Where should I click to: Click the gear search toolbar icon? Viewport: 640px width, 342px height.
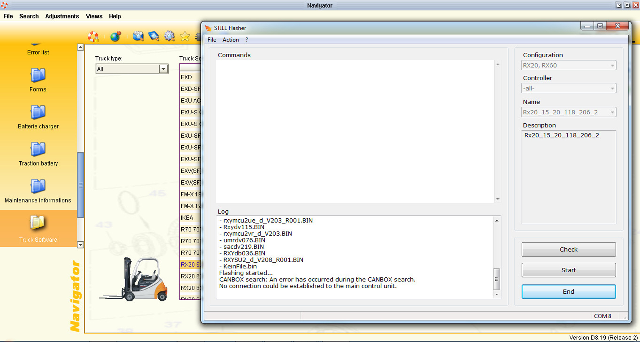coord(169,36)
